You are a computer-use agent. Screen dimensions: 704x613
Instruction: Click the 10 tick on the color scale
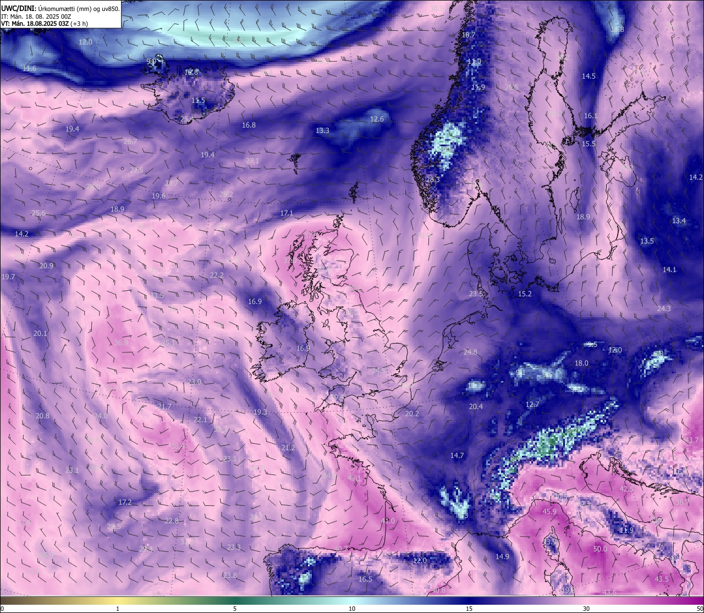pyautogui.click(x=352, y=609)
